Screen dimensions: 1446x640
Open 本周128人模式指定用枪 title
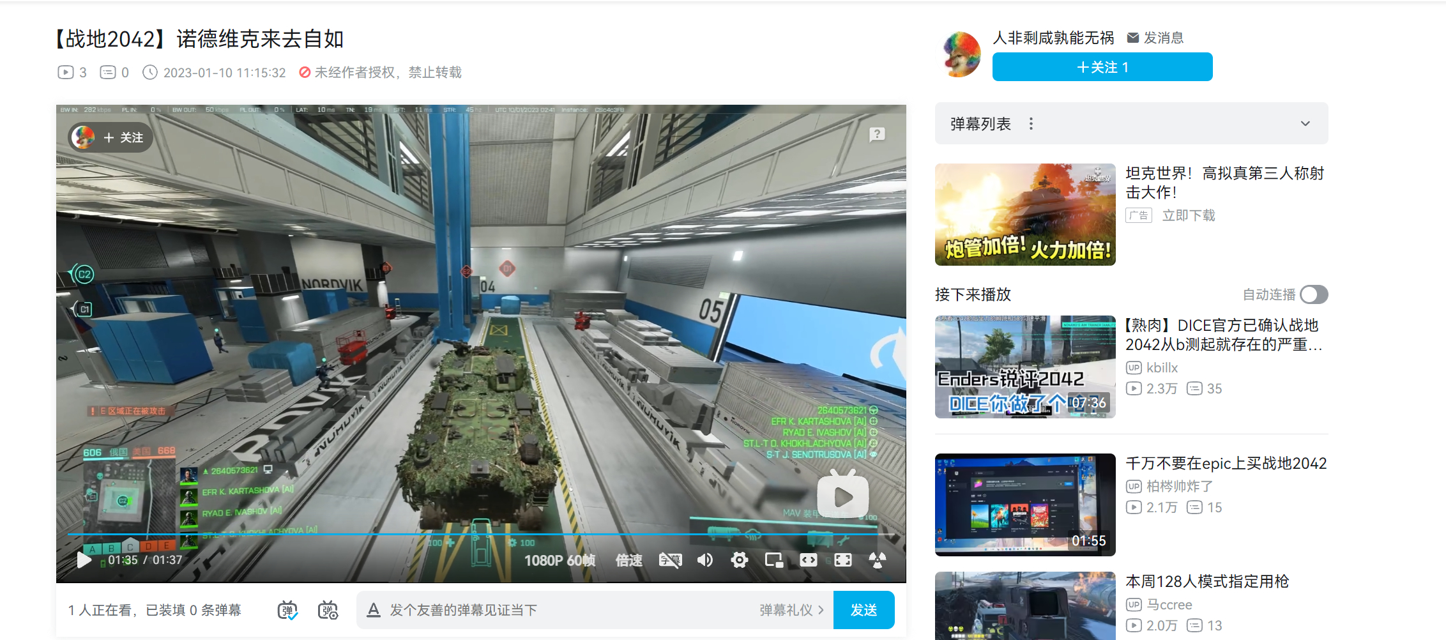pos(1207,581)
